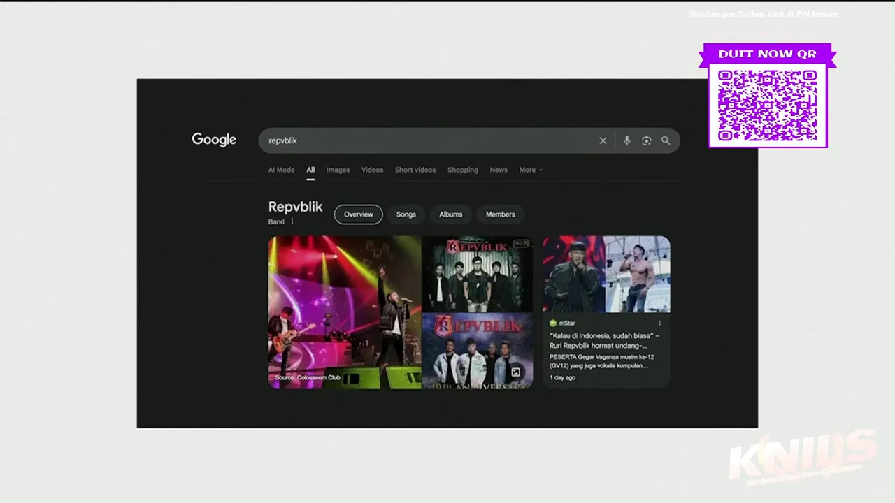This screenshot has height=503, width=895.
Task: Click the Source: Colosseum Club caption
Action: click(308, 378)
